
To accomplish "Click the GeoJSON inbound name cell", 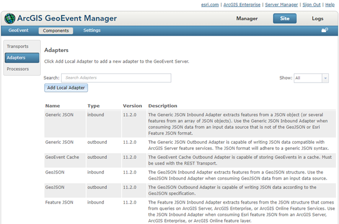I will pyautogui.click(x=55, y=173).
